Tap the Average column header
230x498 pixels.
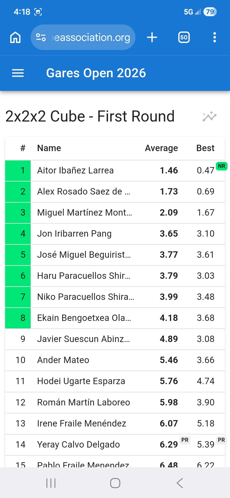(x=161, y=148)
